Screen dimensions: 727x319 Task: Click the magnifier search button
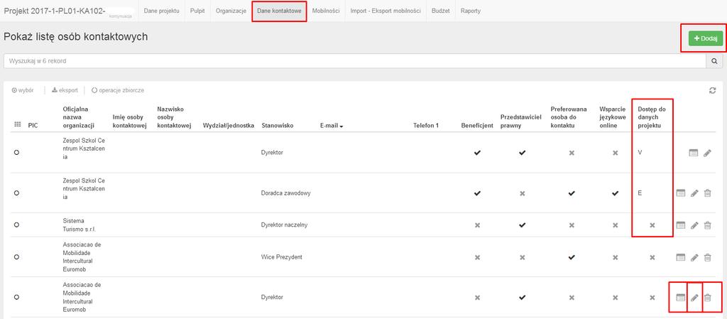pos(714,60)
